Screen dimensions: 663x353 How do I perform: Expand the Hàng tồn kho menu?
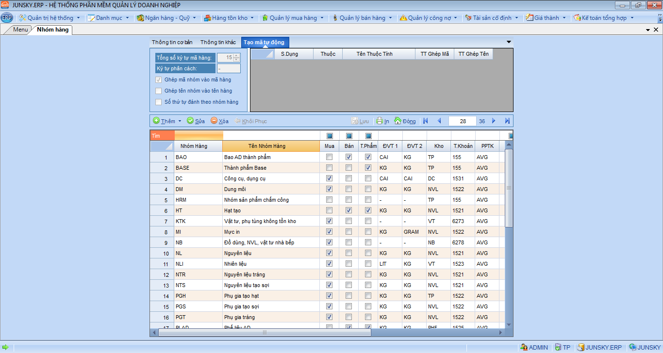pos(229,18)
